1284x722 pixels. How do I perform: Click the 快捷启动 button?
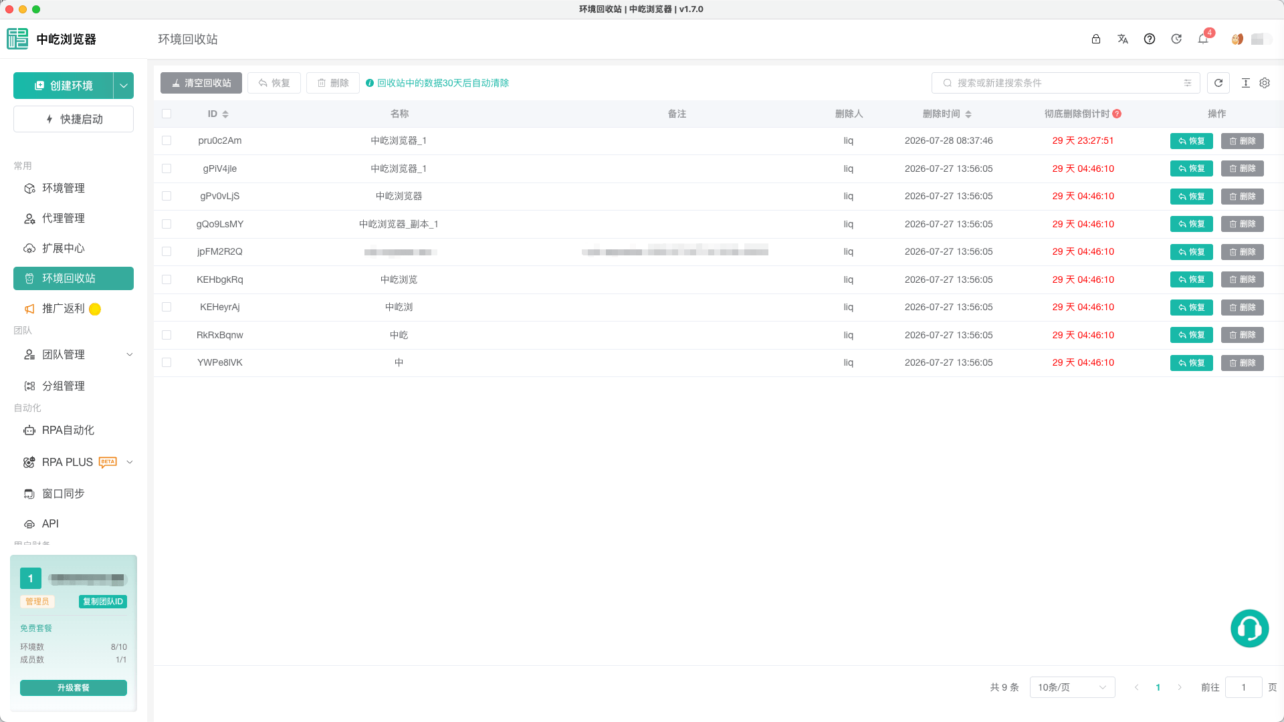[74, 119]
